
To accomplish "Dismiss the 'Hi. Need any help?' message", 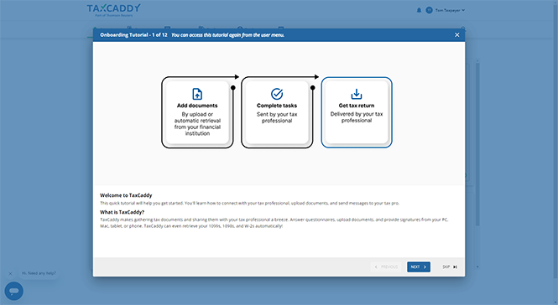I will (x=10, y=273).
